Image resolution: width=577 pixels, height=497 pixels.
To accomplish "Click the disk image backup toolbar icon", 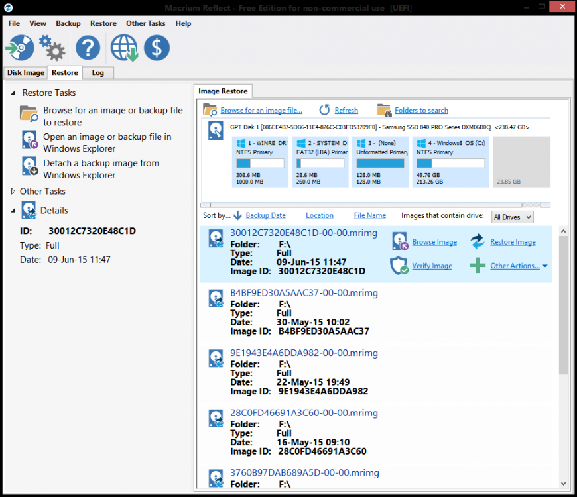I will pyautogui.click(x=21, y=48).
